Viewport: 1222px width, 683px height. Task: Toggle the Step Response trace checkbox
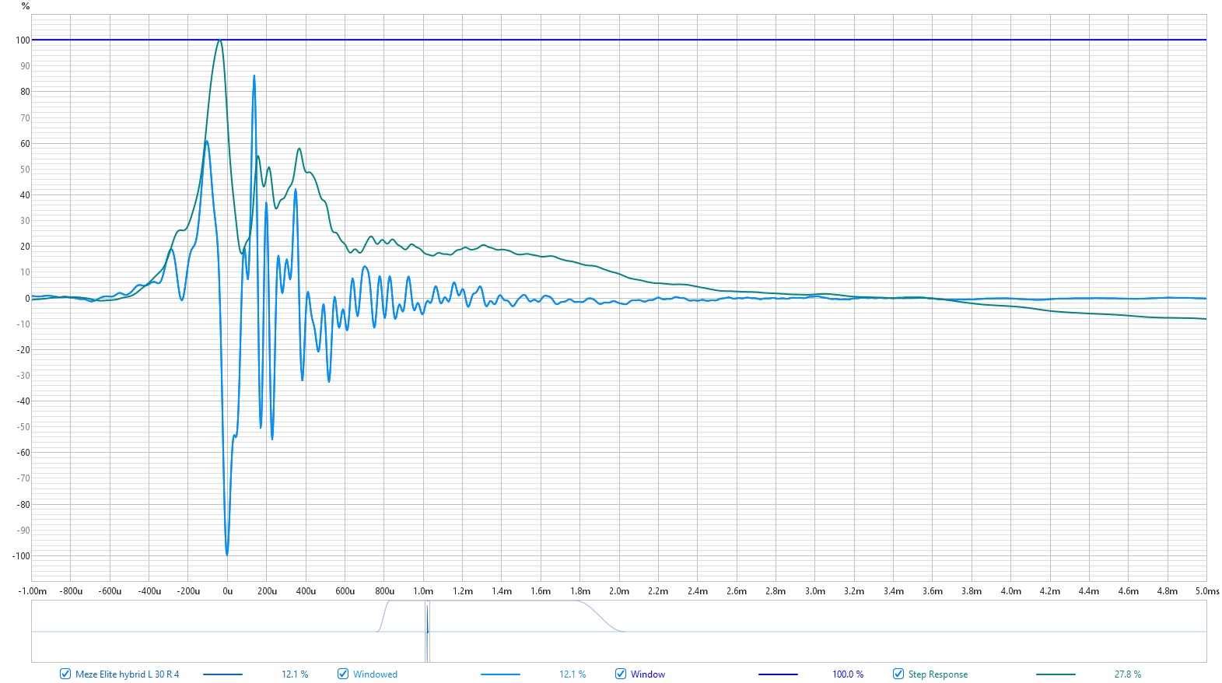click(x=898, y=674)
